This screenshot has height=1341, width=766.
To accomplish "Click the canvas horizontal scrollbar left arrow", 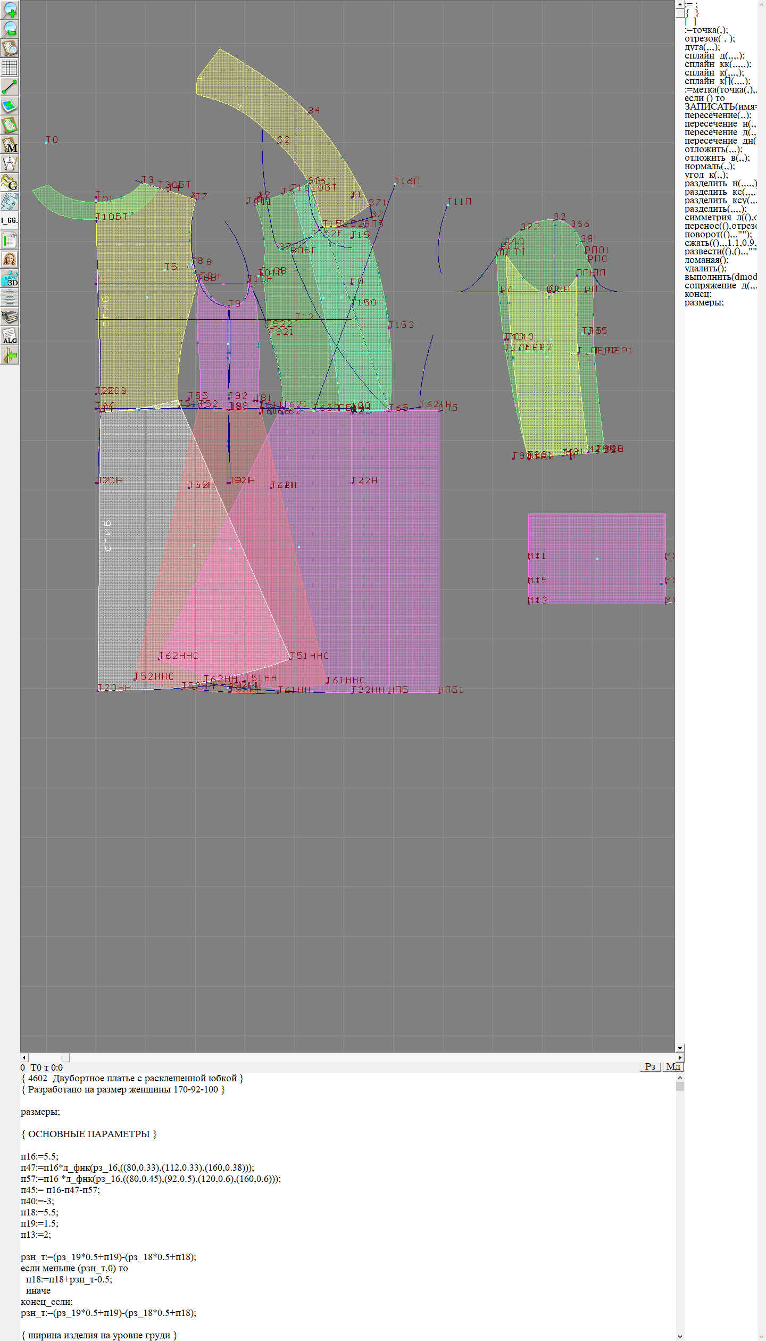I will tap(24, 1057).
